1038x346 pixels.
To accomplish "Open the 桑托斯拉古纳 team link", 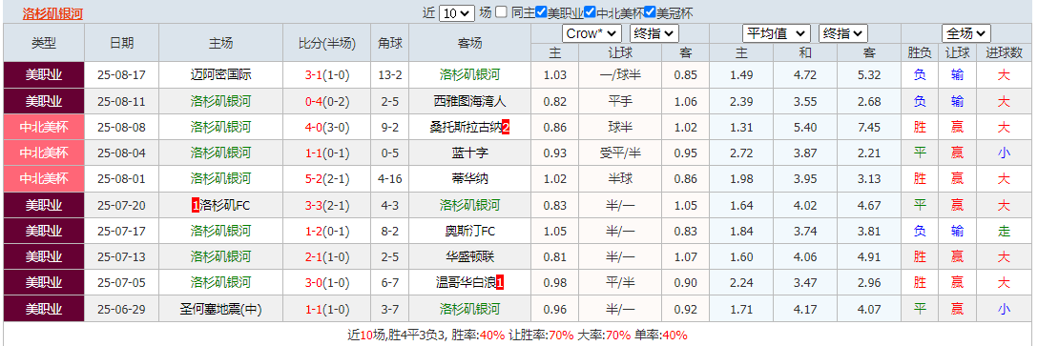I will click(466, 127).
